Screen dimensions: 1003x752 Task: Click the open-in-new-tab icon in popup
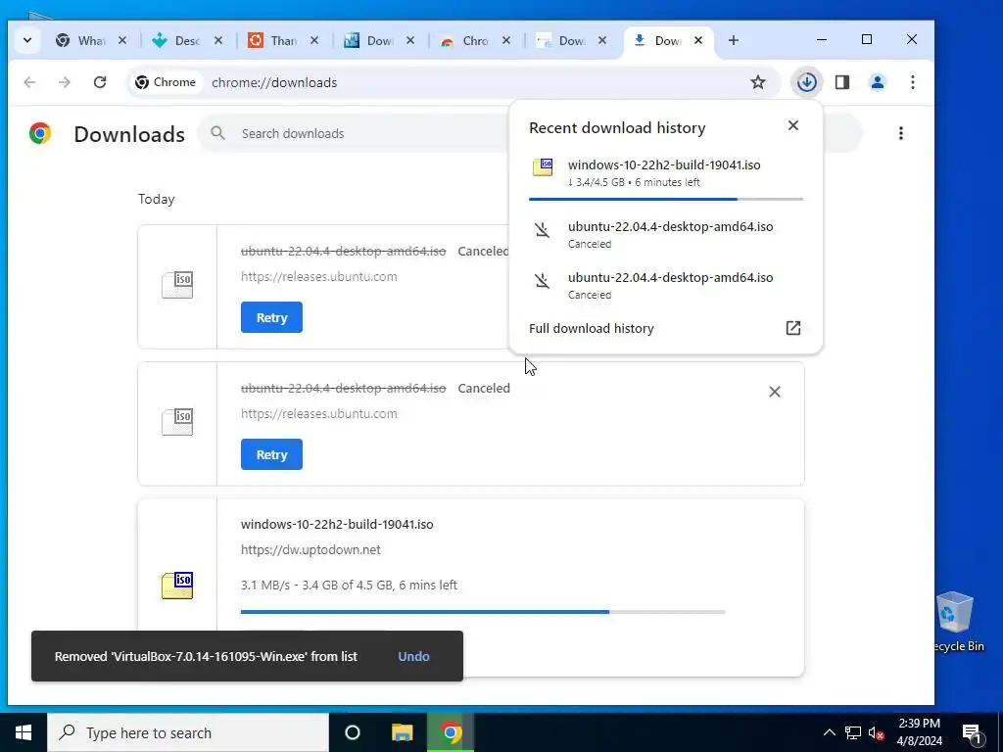click(x=793, y=328)
